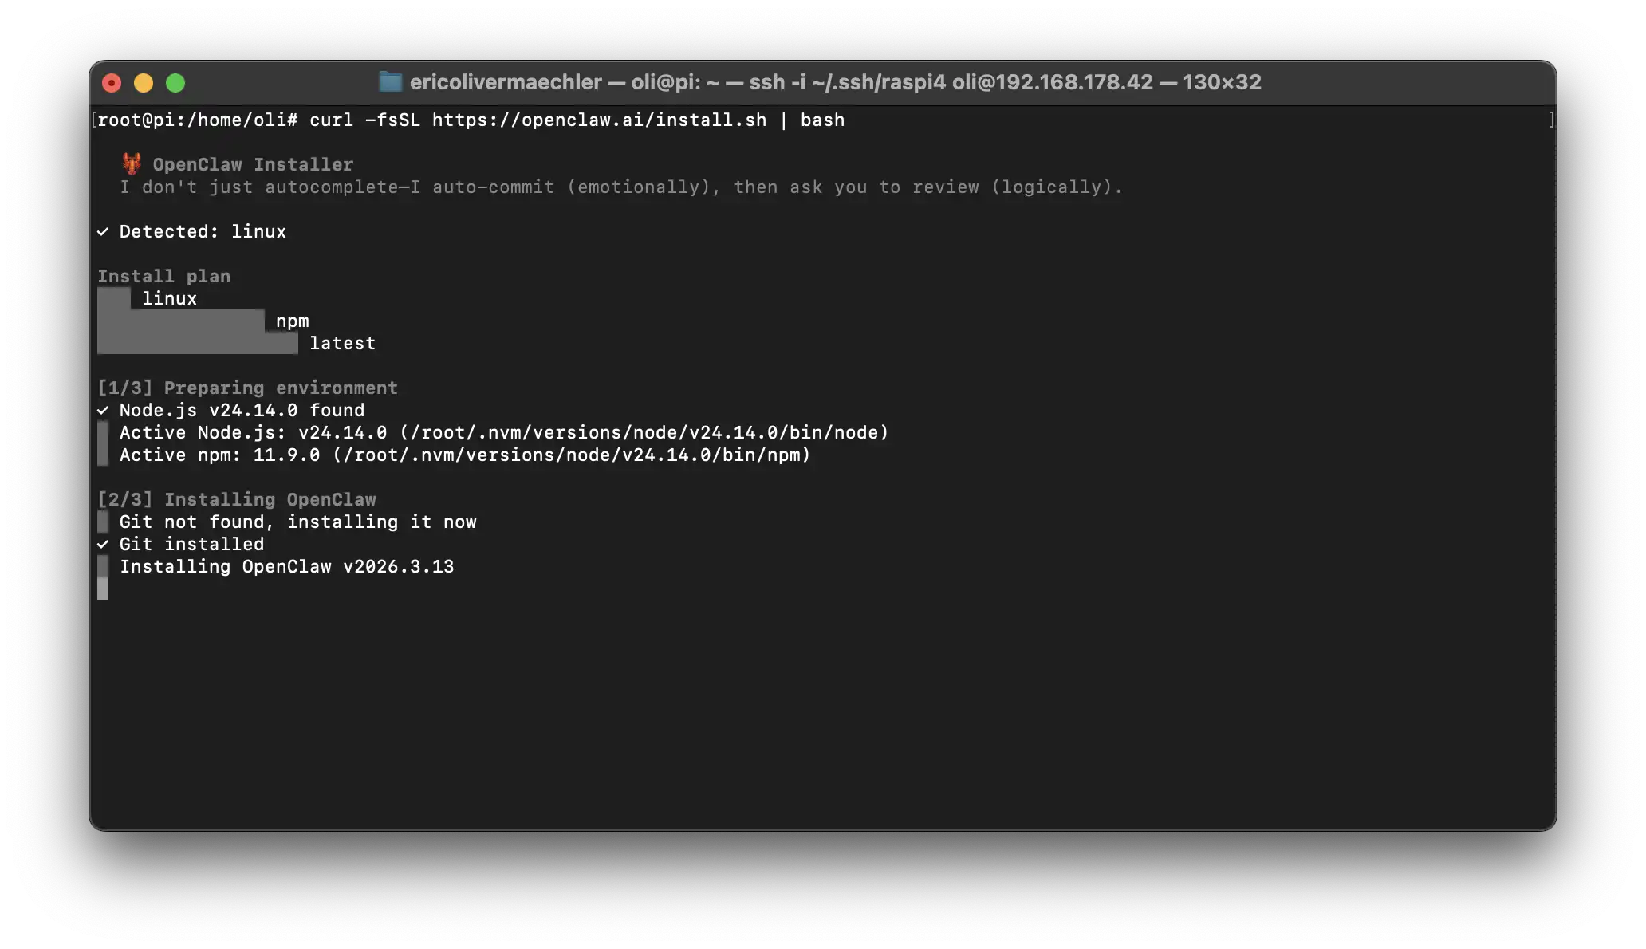Click the window title showing the ssh session
This screenshot has width=1646, height=949.
click(835, 82)
